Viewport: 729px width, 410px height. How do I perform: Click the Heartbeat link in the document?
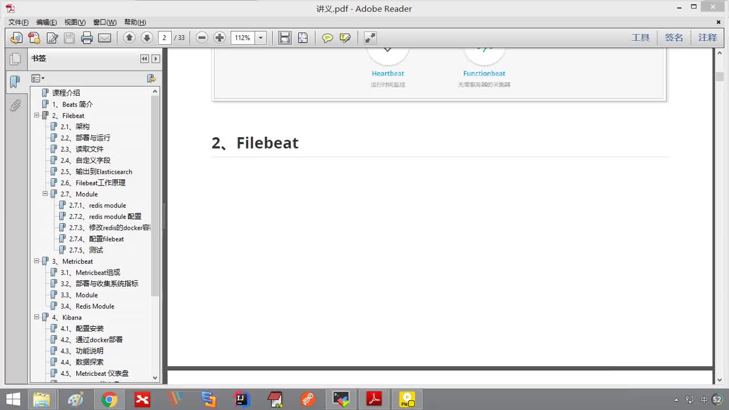point(388,73)
